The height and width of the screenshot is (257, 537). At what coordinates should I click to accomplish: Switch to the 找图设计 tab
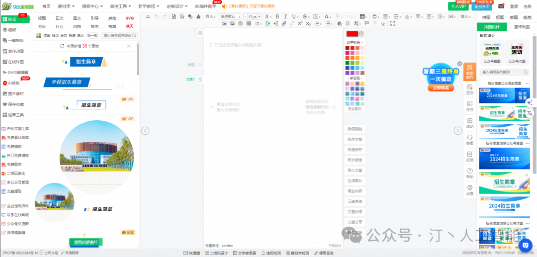(492, 27)
